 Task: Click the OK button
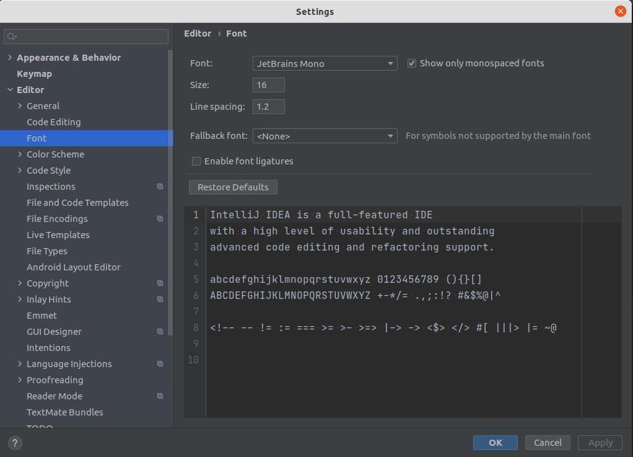click(x=495, y=443)
